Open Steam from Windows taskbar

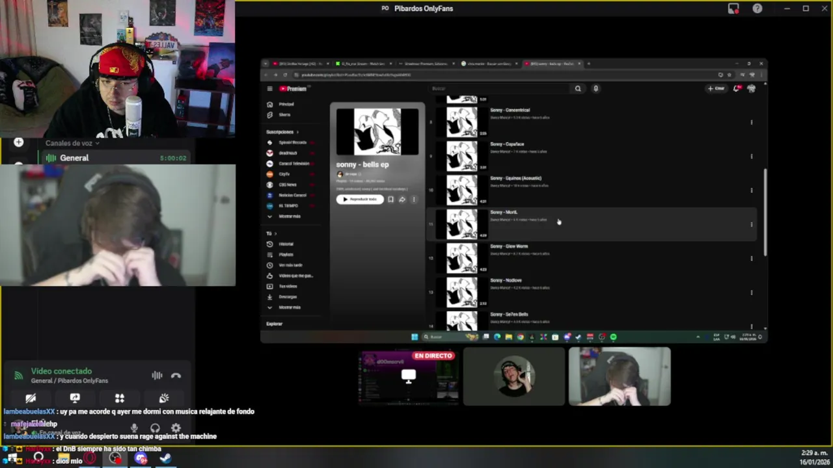pyautogui.click(x=165, y=458)
